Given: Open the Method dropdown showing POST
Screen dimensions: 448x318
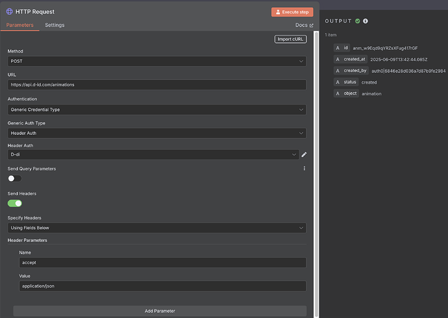Looking at the screenshot, I should point(157,61).
